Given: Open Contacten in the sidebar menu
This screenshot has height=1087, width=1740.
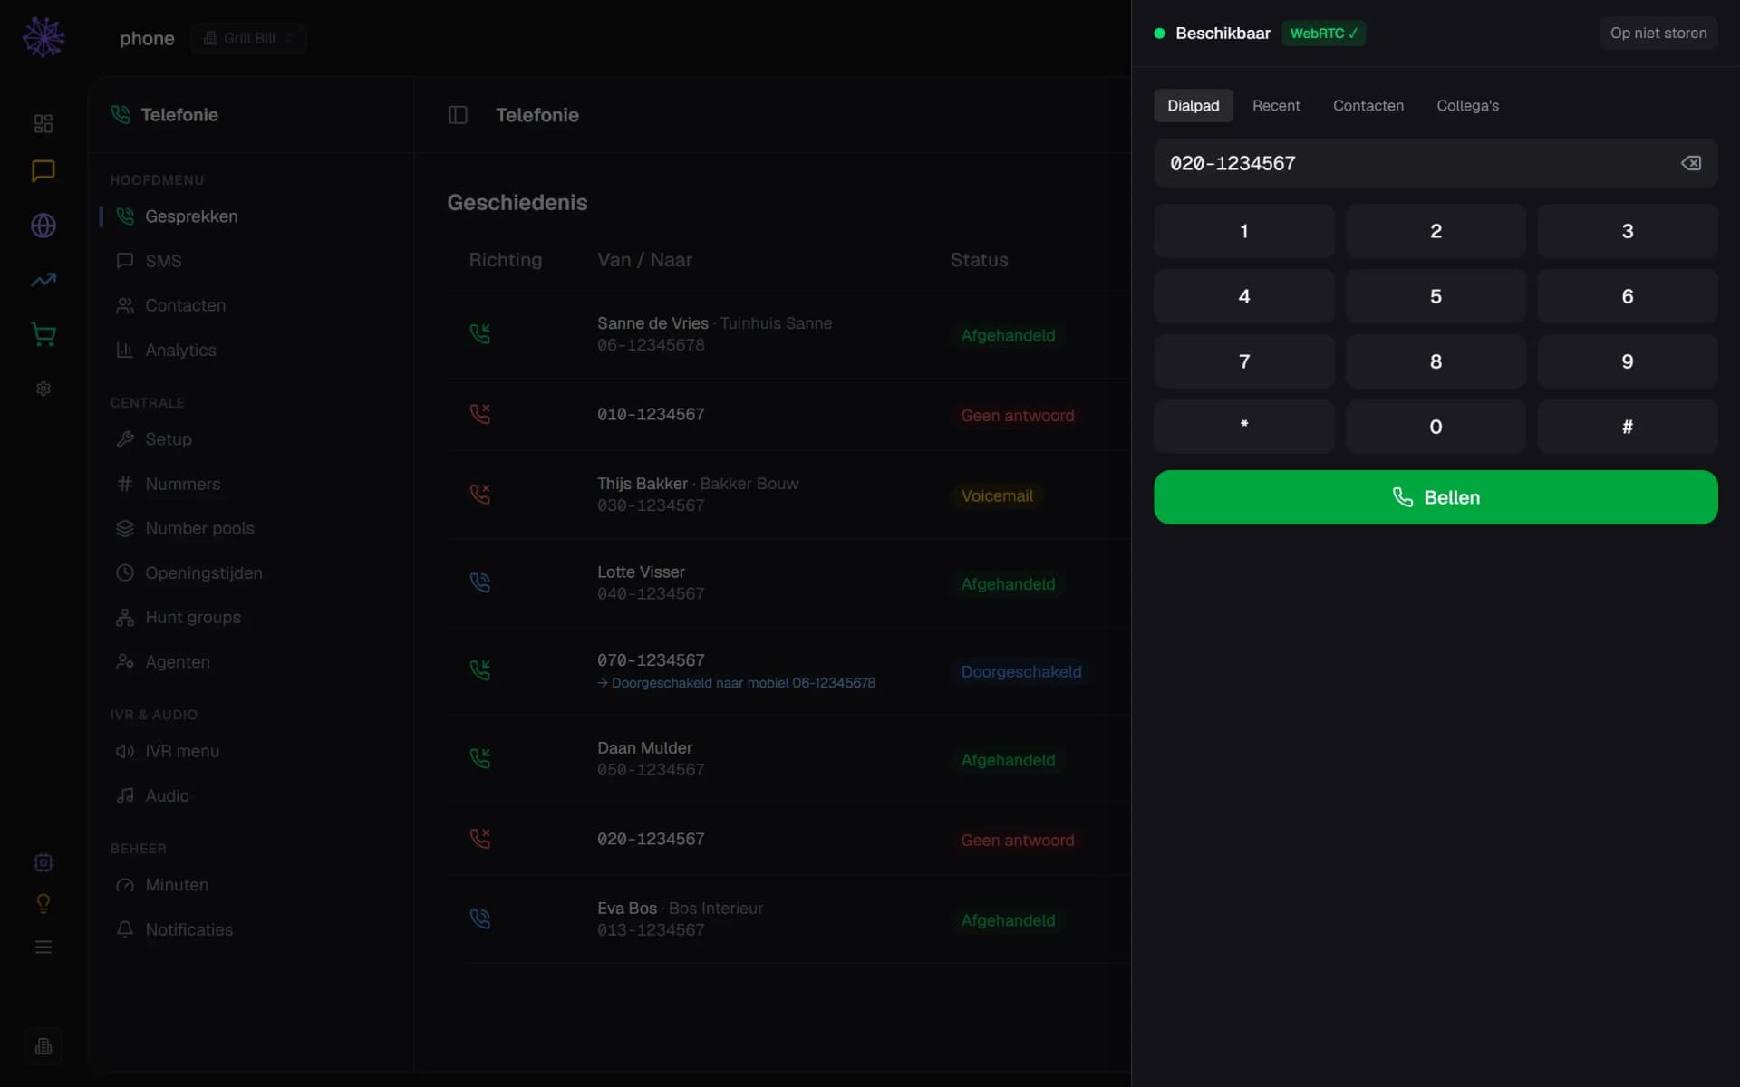Looking at the screenshot, I should [250, 305].
